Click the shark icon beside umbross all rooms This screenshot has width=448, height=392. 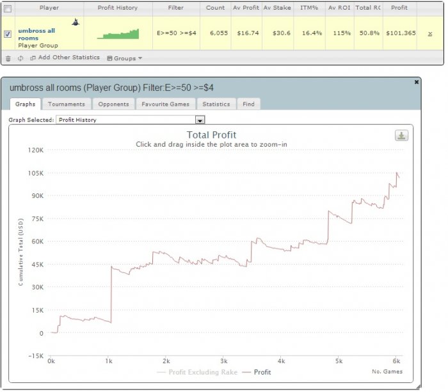(x=76, y=22)
